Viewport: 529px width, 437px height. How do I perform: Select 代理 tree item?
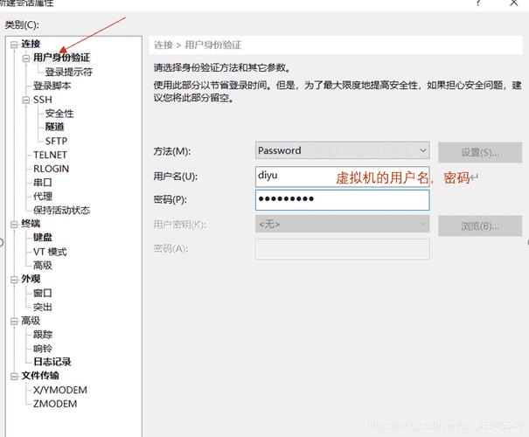coord(43,197)
